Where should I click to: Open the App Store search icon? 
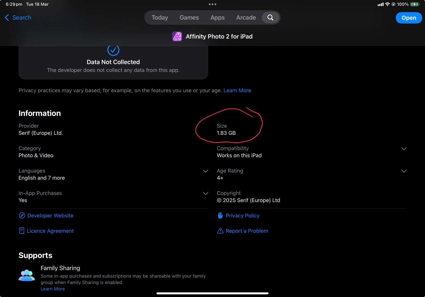point(270,17)
